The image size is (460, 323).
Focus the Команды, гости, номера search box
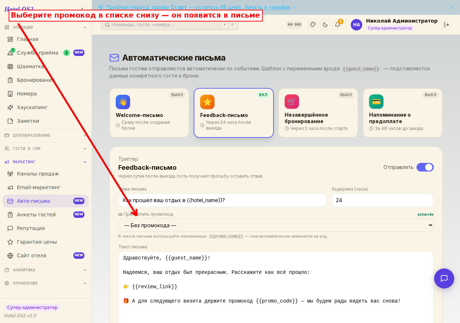(x=170, y=25)
